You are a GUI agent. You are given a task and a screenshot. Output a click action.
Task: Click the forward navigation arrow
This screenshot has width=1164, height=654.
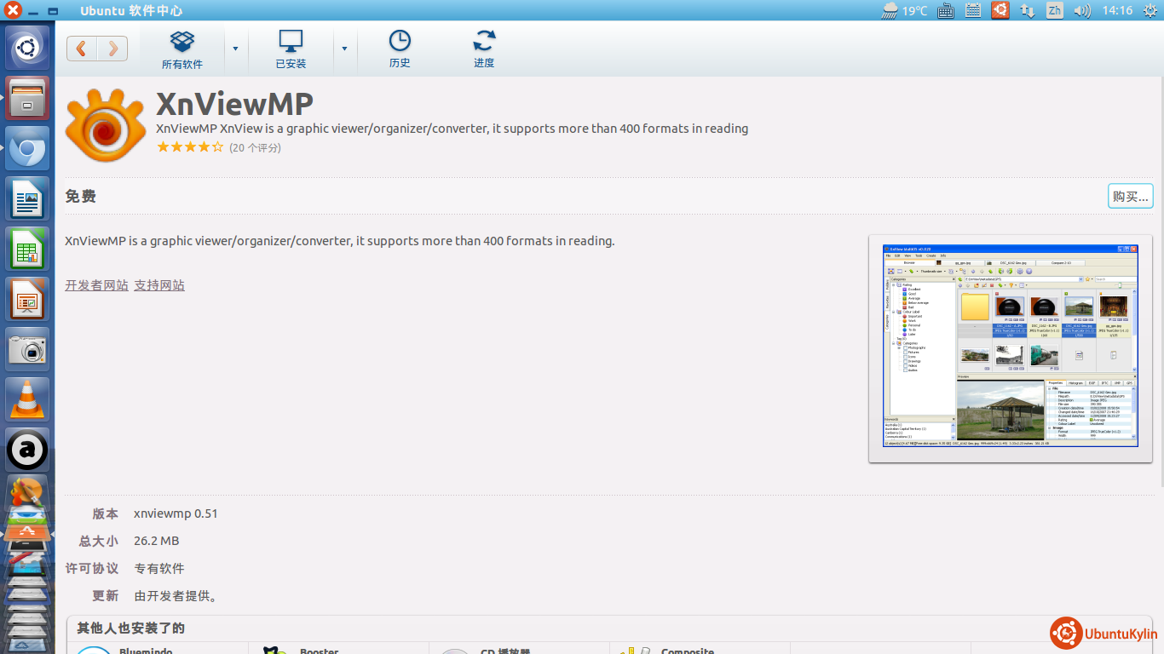coord(112,49)
